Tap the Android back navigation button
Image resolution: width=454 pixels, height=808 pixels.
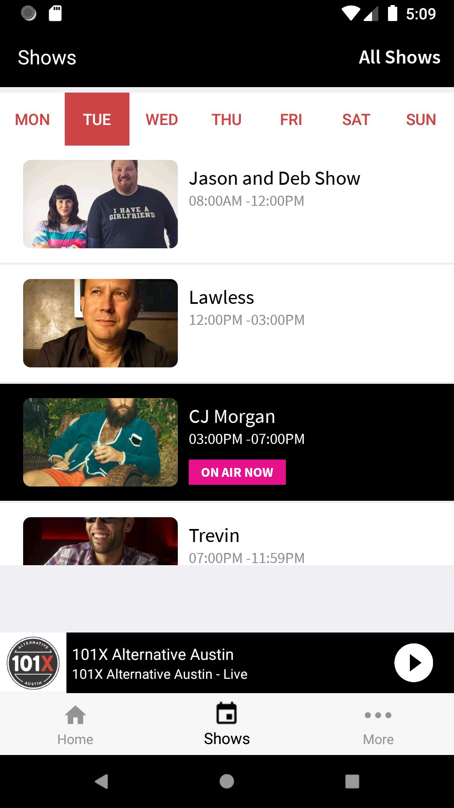[x=101, y=781]
